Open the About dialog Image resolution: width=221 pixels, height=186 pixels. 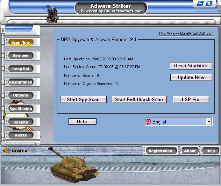pos(190,151)
